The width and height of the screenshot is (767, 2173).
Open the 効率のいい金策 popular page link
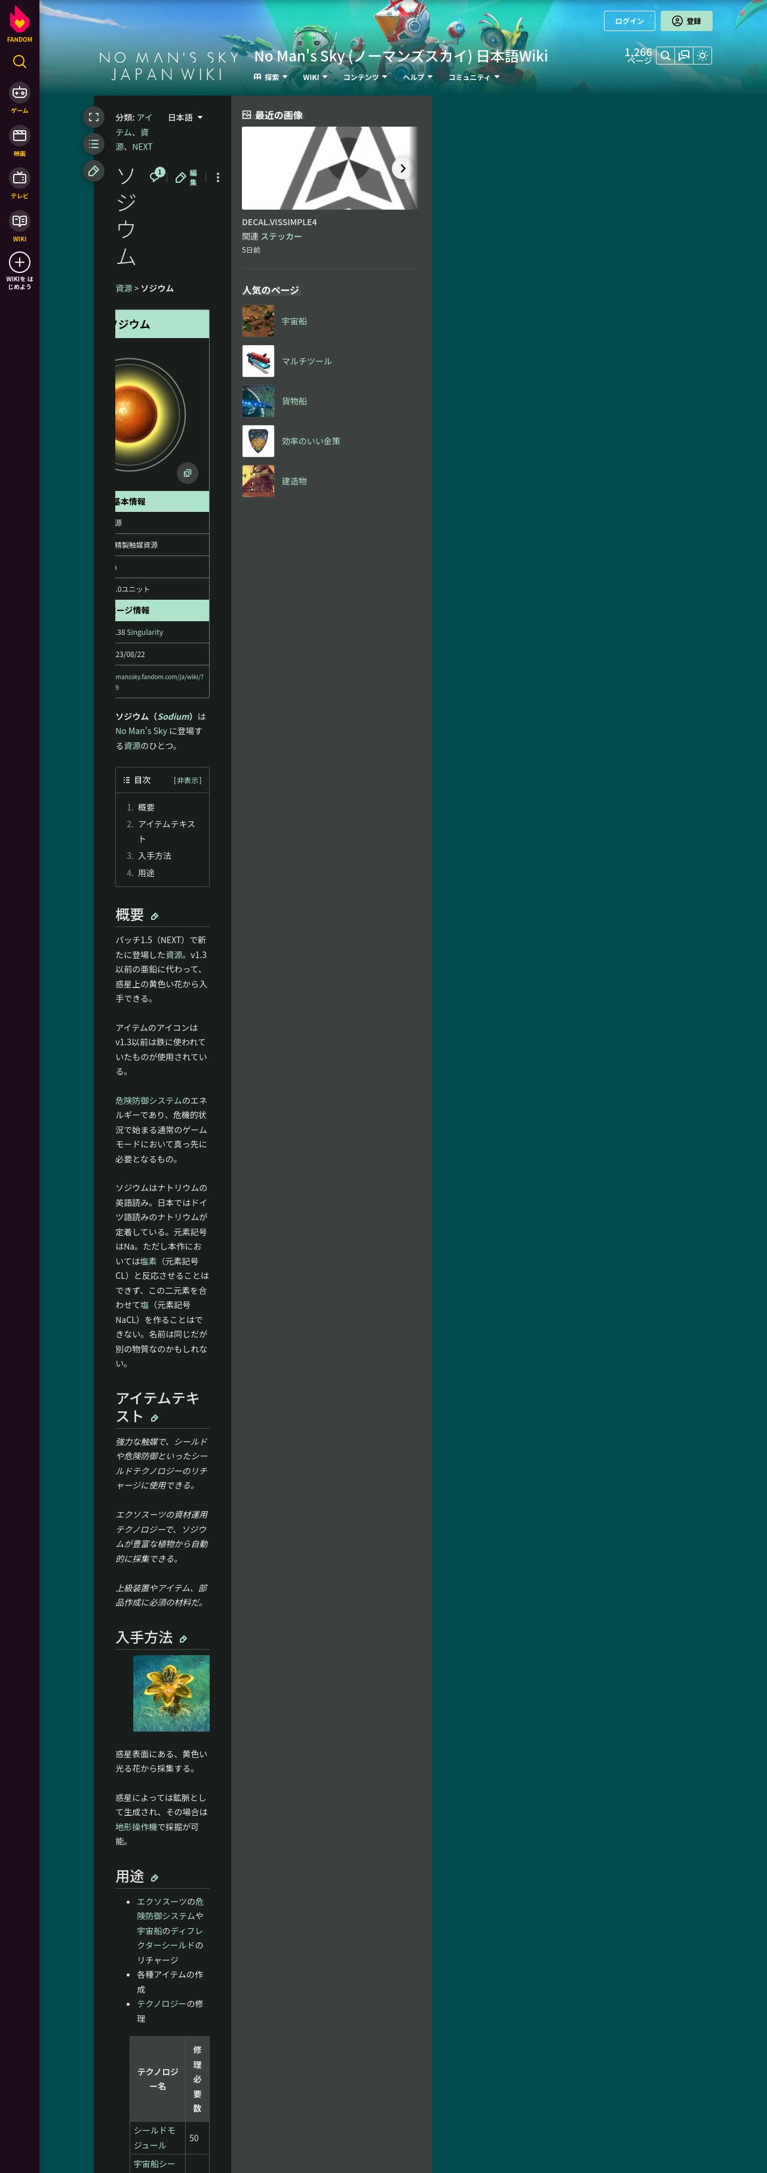[x=311, y=441]
